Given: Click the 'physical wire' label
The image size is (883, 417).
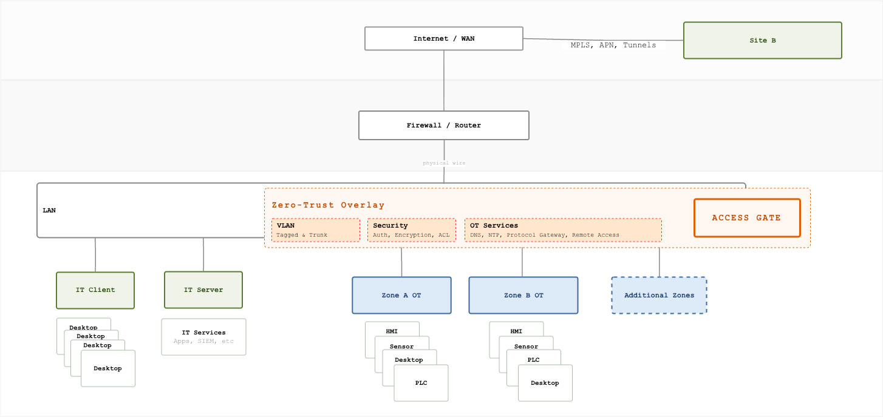Looking at the screenshot, I should coord(444,163).
